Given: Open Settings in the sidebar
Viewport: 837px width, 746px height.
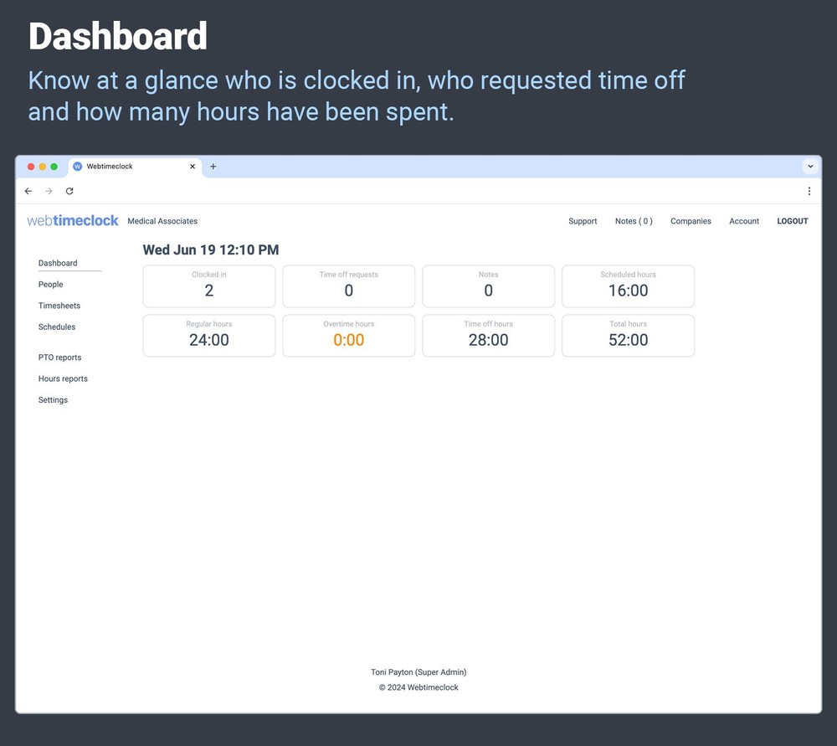Looking at the screenshot, I should [53, 400].
